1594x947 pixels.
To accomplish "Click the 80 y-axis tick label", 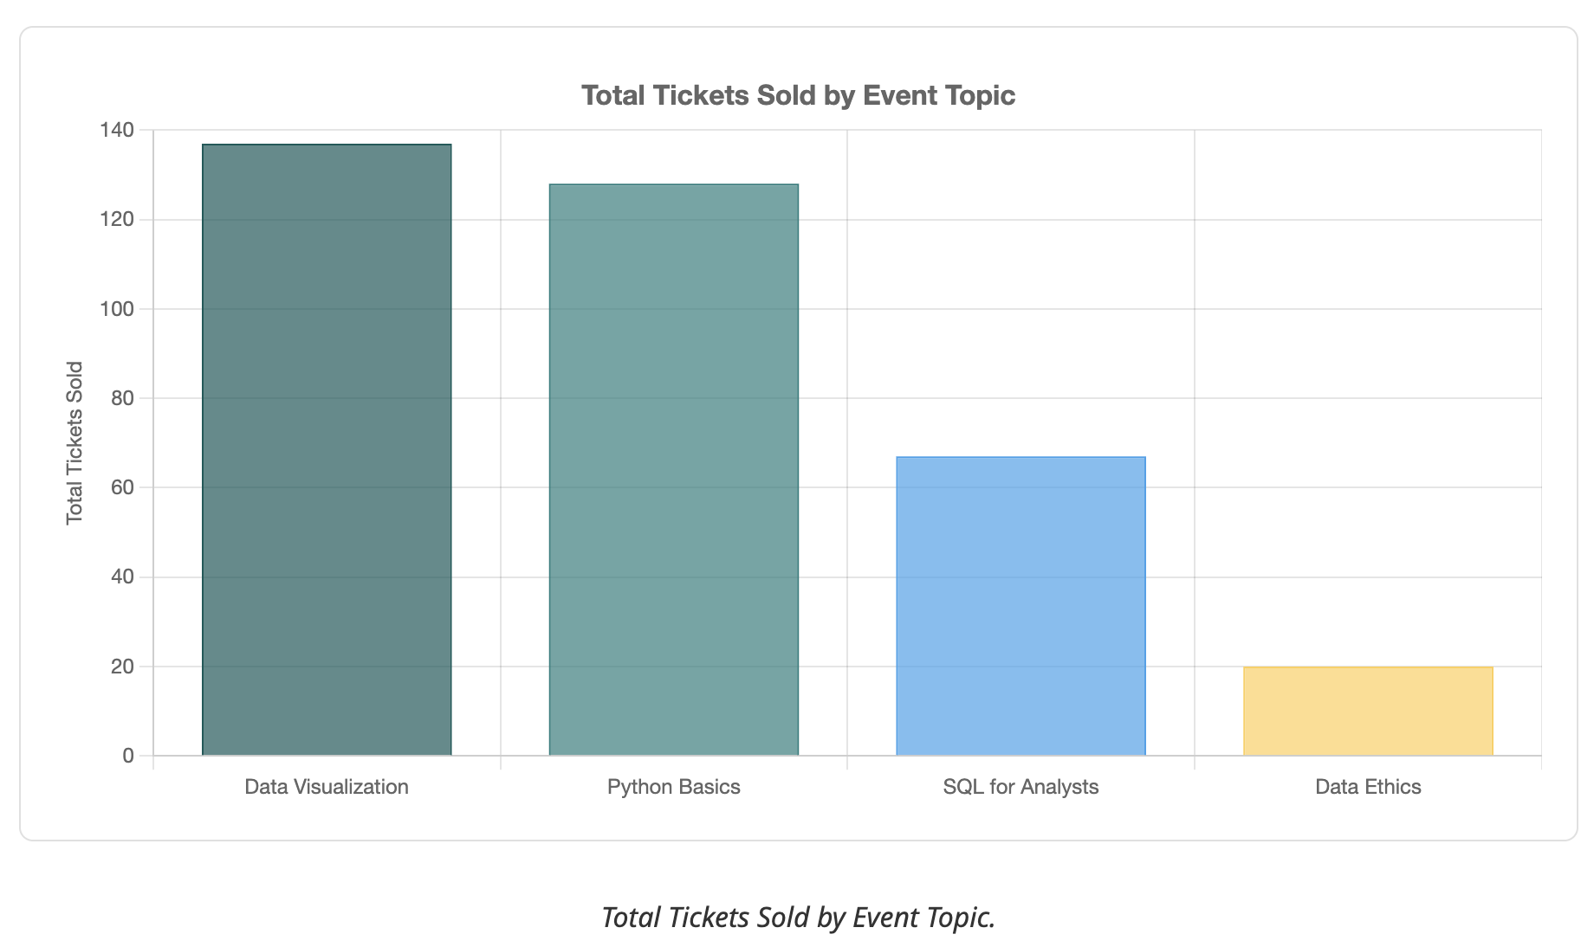I will pos(123,398).
